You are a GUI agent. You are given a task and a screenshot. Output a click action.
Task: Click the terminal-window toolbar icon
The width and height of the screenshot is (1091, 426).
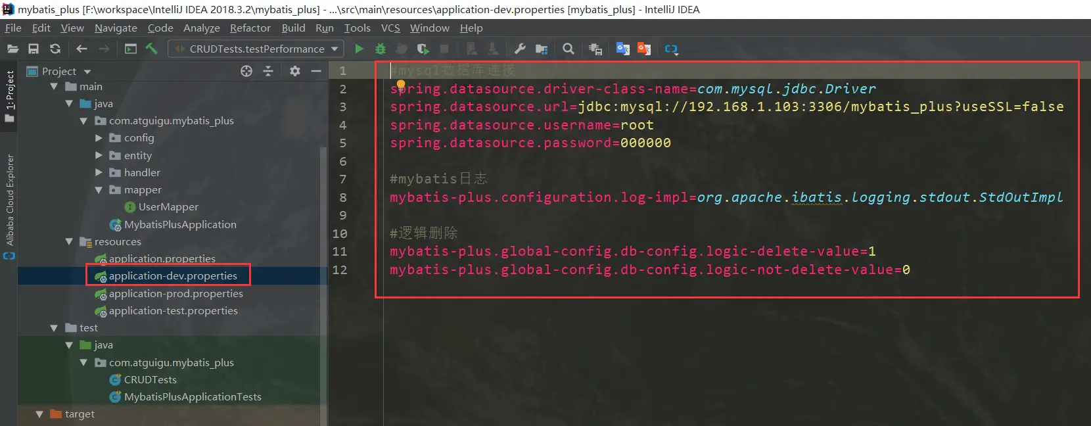(x=131, y=49)
